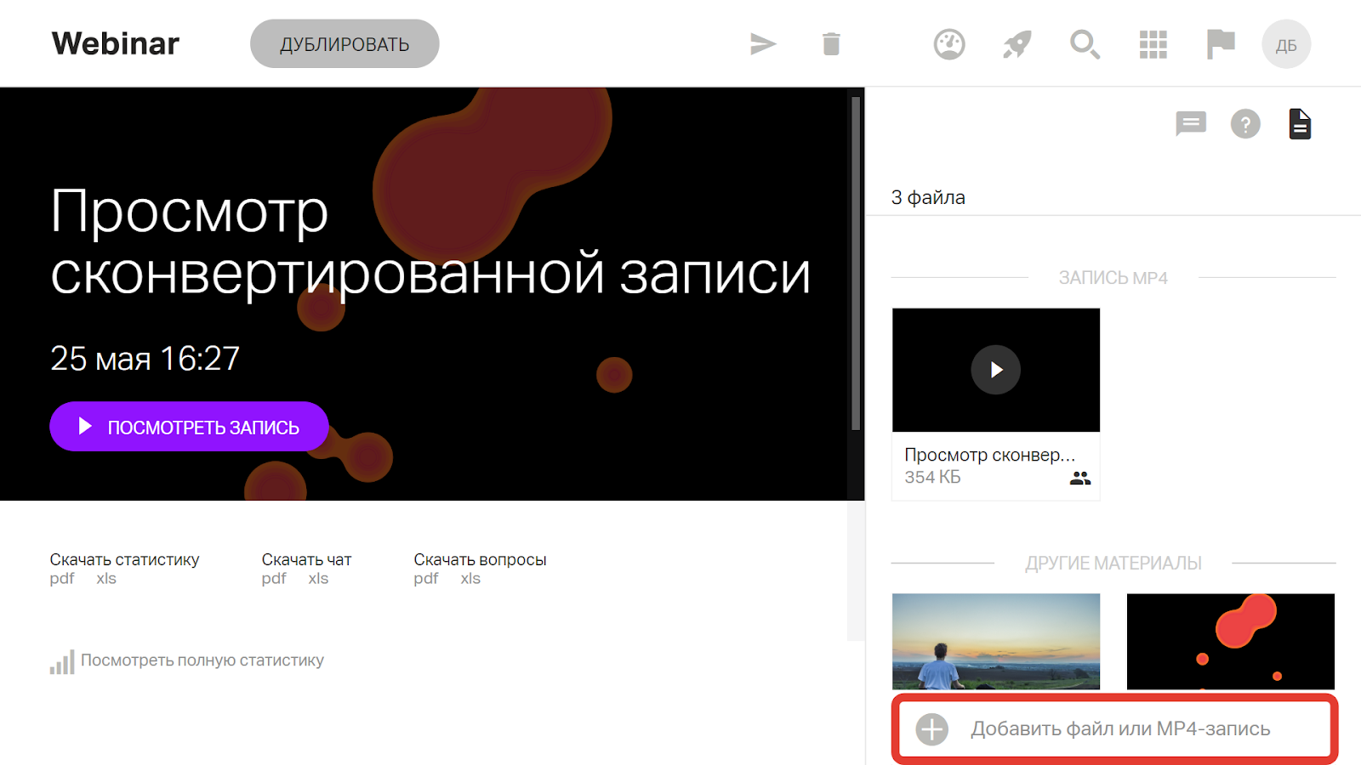Click the Скачать статистику label
The height and width of the screenshot is (765, 1361).
(124, 559)
